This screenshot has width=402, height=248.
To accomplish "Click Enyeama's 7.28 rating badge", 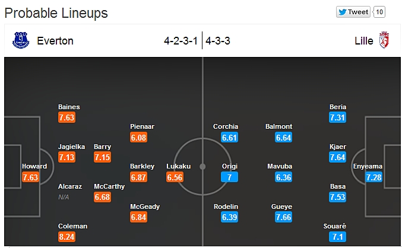I will (374, 177).
